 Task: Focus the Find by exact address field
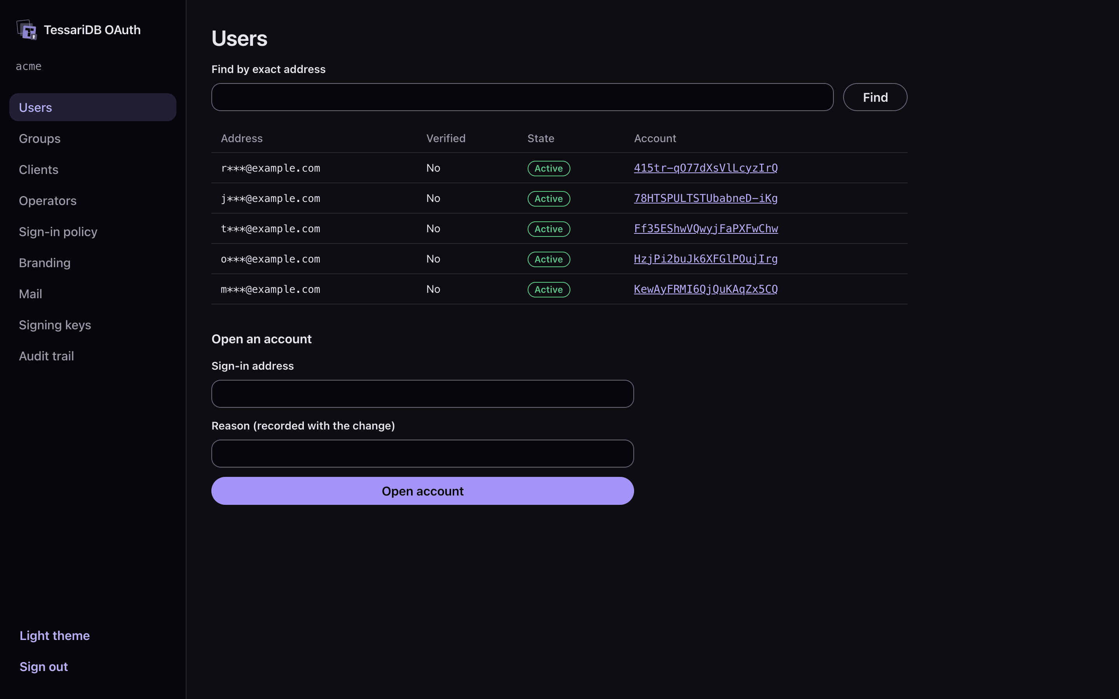pos(522,97)
